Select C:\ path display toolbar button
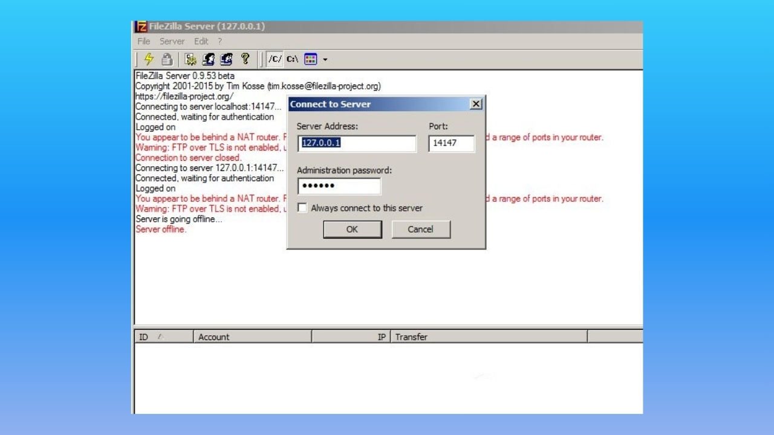This screenshot has width=774, height=435. 293,59
